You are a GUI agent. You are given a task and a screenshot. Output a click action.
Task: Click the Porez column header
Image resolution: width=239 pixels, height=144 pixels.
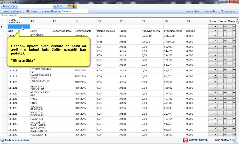[213, 21]
